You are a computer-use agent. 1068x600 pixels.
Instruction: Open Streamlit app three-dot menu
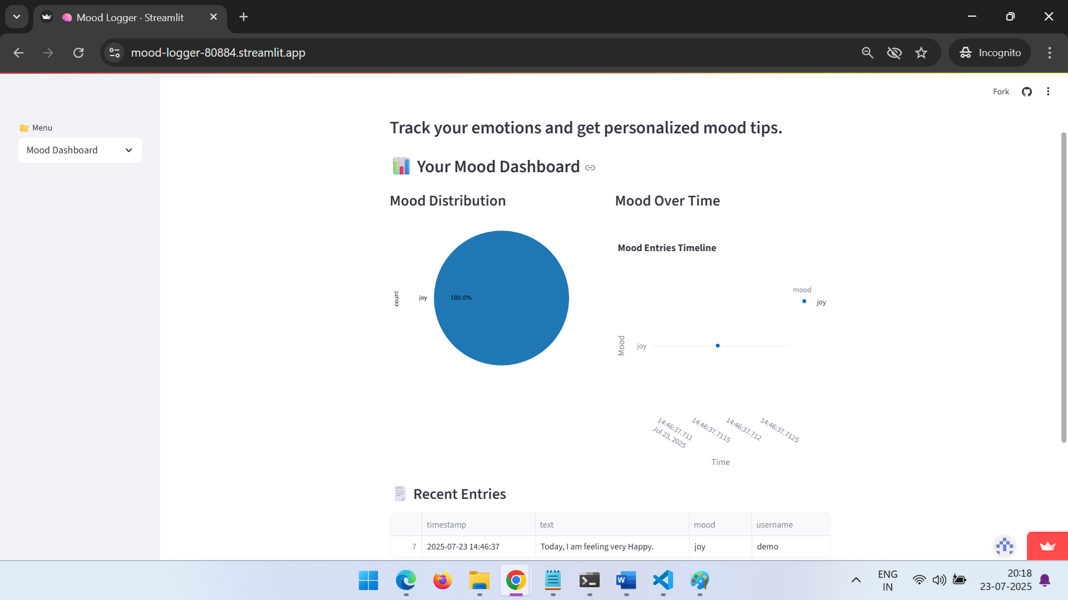point(1048,92)
